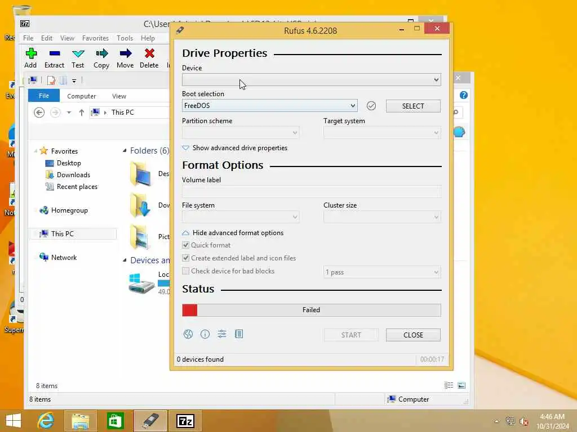Click the Volume label field
The width and height of the screenshot is (577, 432).
311,191
